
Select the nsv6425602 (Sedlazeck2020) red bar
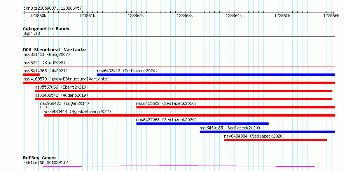[236, 107]
